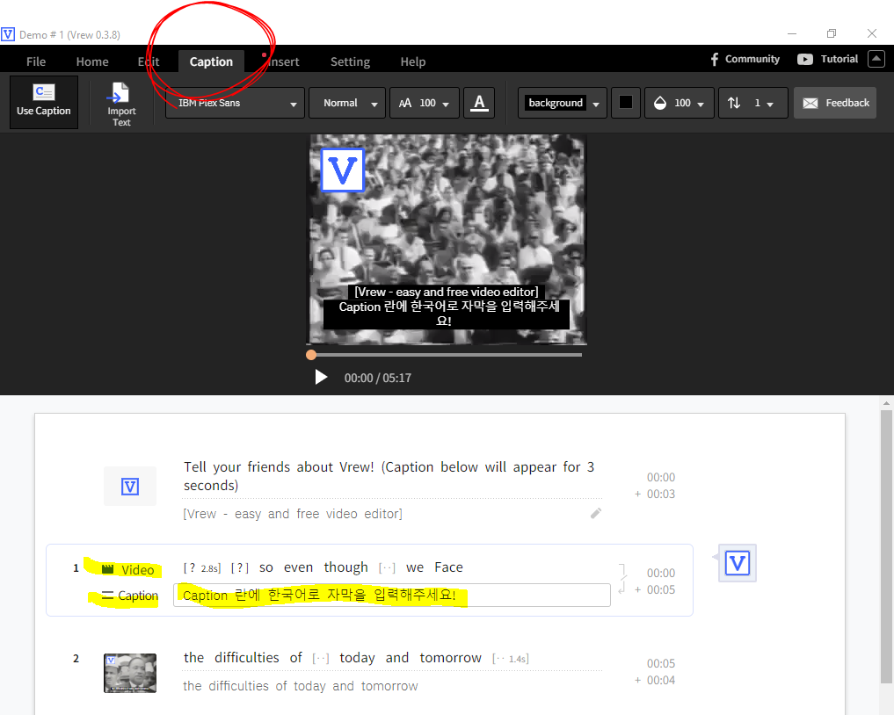Click the '[Vrew - easy and free video editor]' caption
This screenshot has width=894, height=715.
coord(293,514)
